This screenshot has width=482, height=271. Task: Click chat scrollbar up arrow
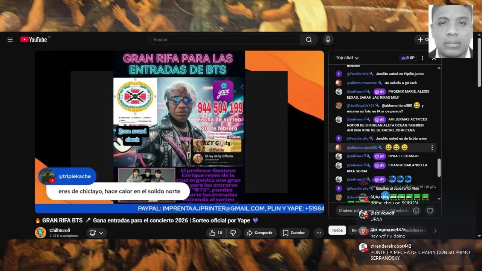coord(439,68)
